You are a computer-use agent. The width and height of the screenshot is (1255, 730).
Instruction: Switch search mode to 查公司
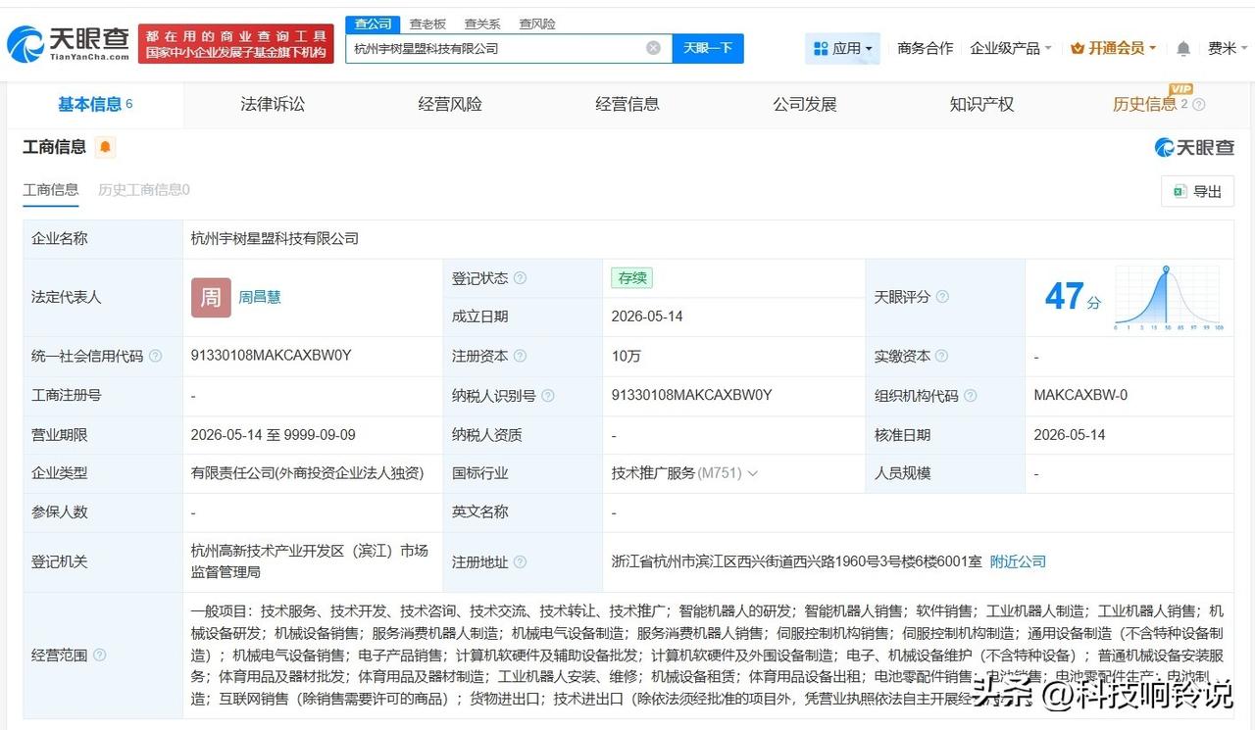tap(373, 24)
